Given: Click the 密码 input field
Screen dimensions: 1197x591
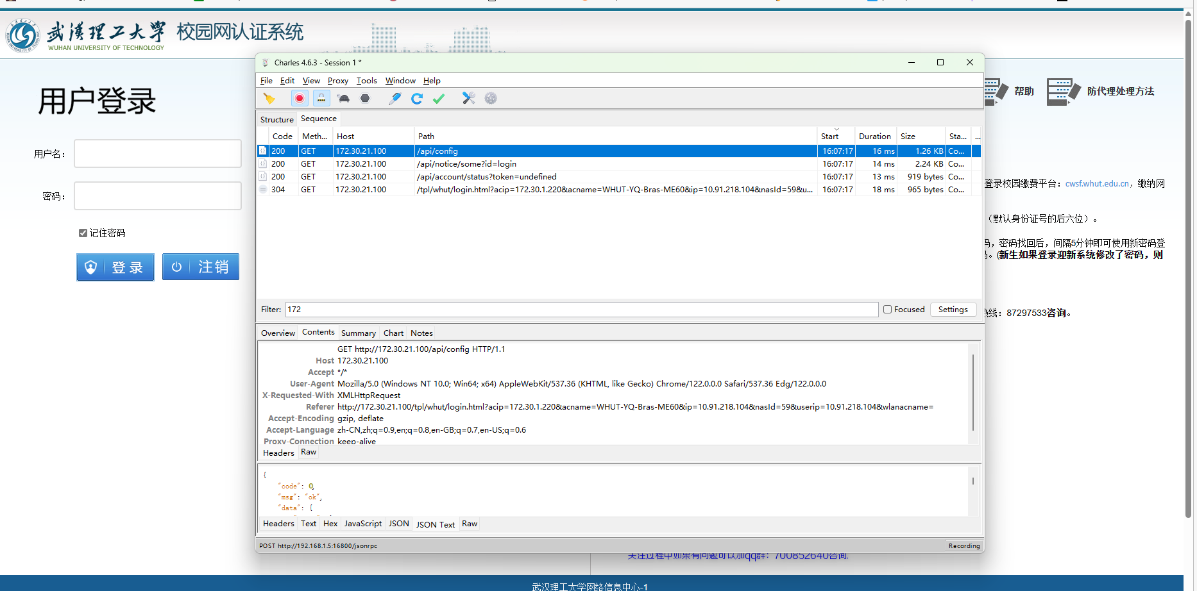Looking at the screenshot, I should (x=158, y=196).
